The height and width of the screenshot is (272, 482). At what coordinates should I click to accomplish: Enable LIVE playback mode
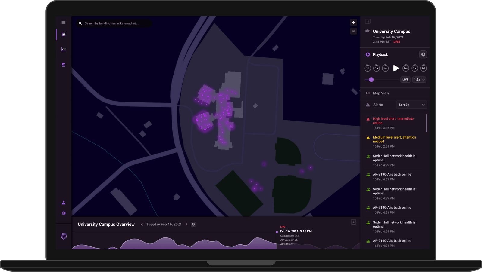(405, 79)
